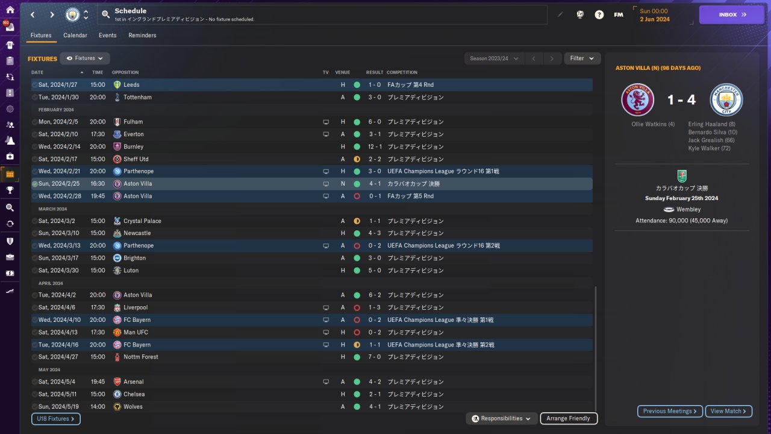The image size is (771, 434).
Task: Click the Inbox continue button
Action: pyautogui.click(x=732, y=14)
